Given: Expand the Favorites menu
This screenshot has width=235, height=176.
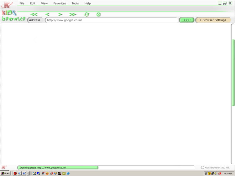Looking at the screenshot, I should [60, 3].
